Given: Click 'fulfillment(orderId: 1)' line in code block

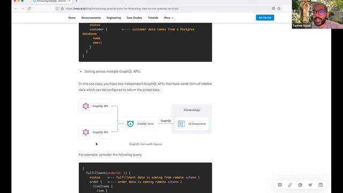Looking at the screenshot, I should click(x=108, y=173).
